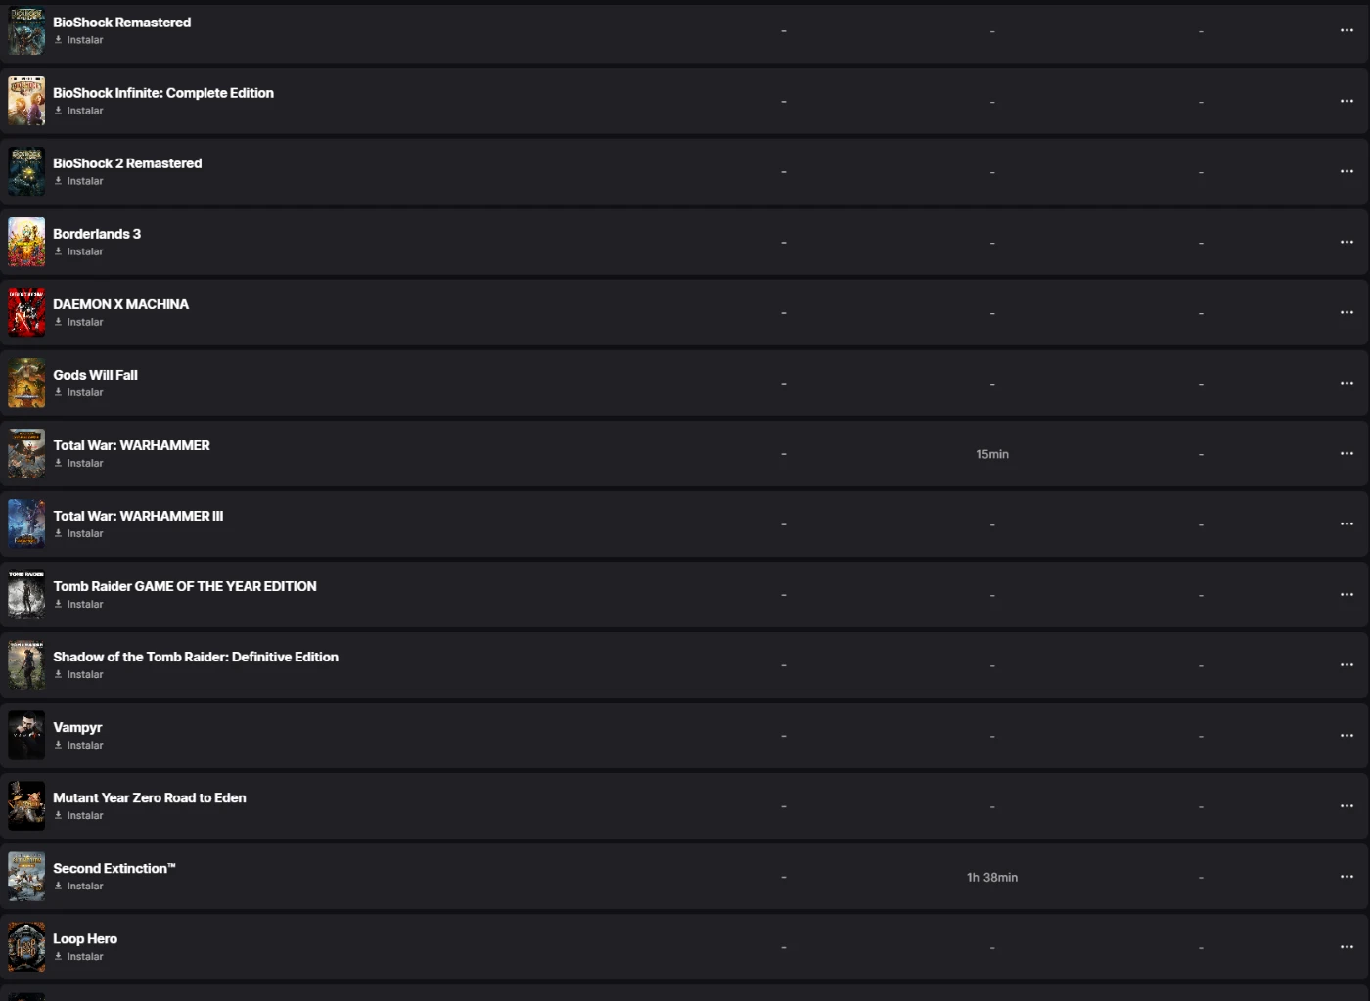1370x1001 pixels.
Task: Select the Borderlands 3 cover thumbnail
Action: pyautogui.click(x=26, y=242)
